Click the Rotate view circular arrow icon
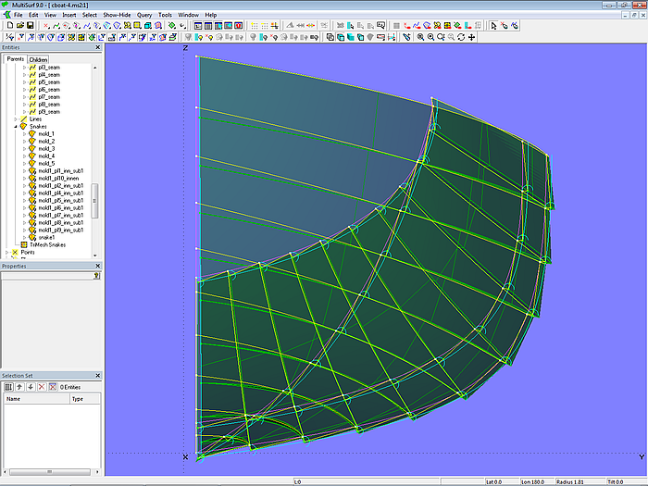Image resolution: width=648 pixels, height=486 pixels. (461, 37)
